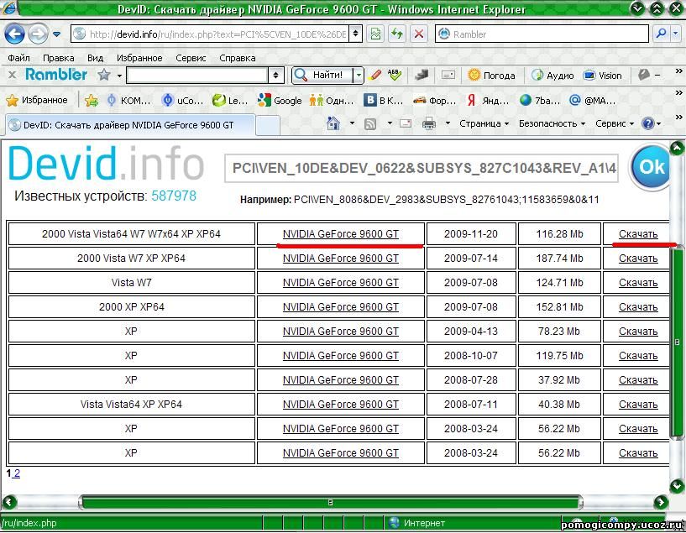Expand the dropdown arrow next to the printer icon
The width and height of the screenshot is (686, 533).
pyautogui.click(x=448, y=123)
